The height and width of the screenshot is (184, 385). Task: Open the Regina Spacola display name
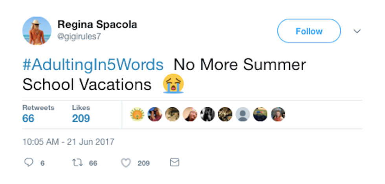pos(97,25)
